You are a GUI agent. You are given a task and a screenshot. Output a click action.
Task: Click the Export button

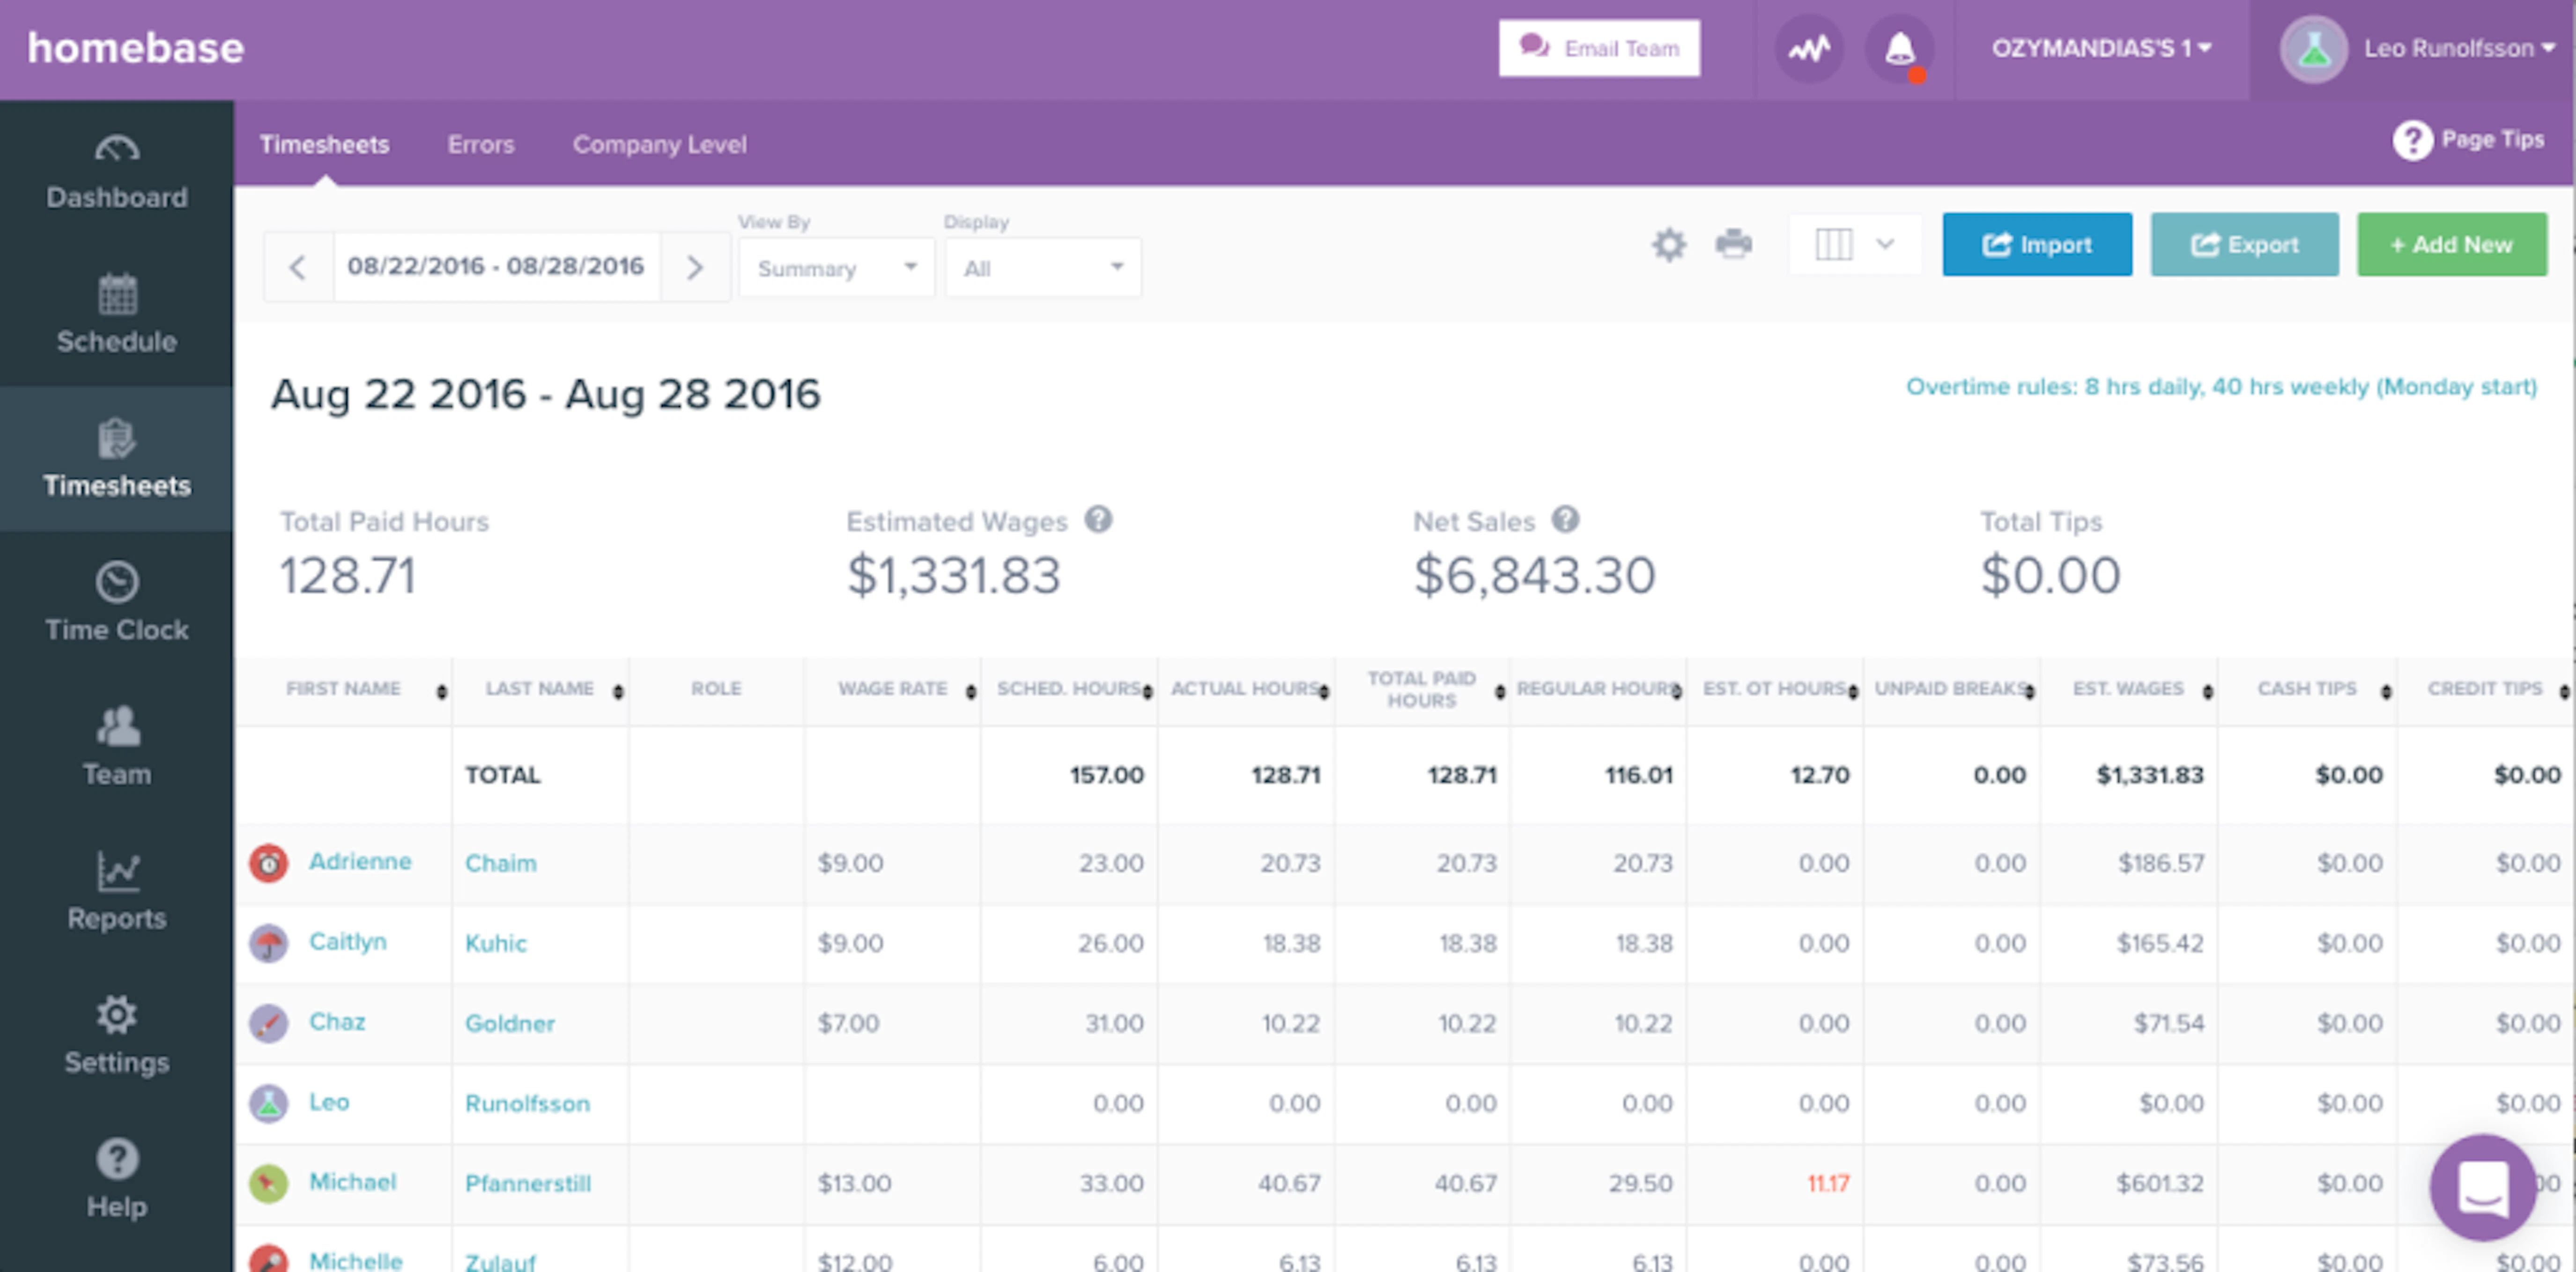click(2244, 244)
